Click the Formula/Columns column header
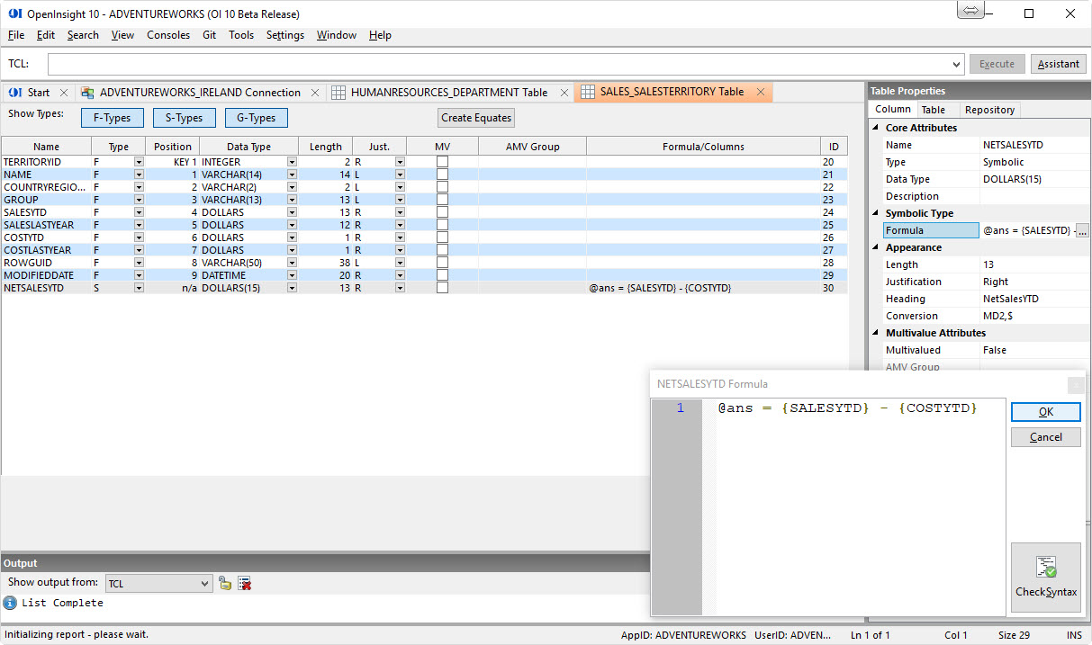Screen dimensions: 1092x645 pos(703,147)
